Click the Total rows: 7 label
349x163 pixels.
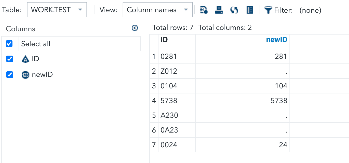[x=172, y=27]
